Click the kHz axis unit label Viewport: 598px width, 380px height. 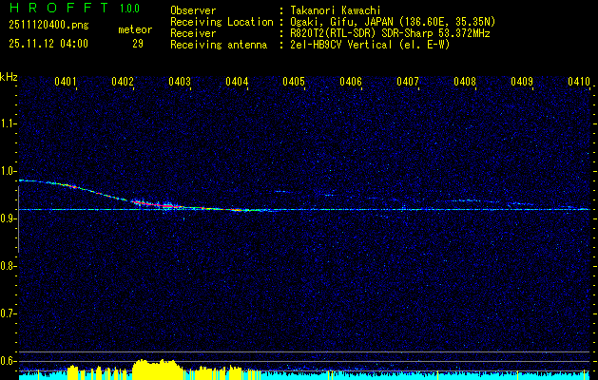pos(10,76)
